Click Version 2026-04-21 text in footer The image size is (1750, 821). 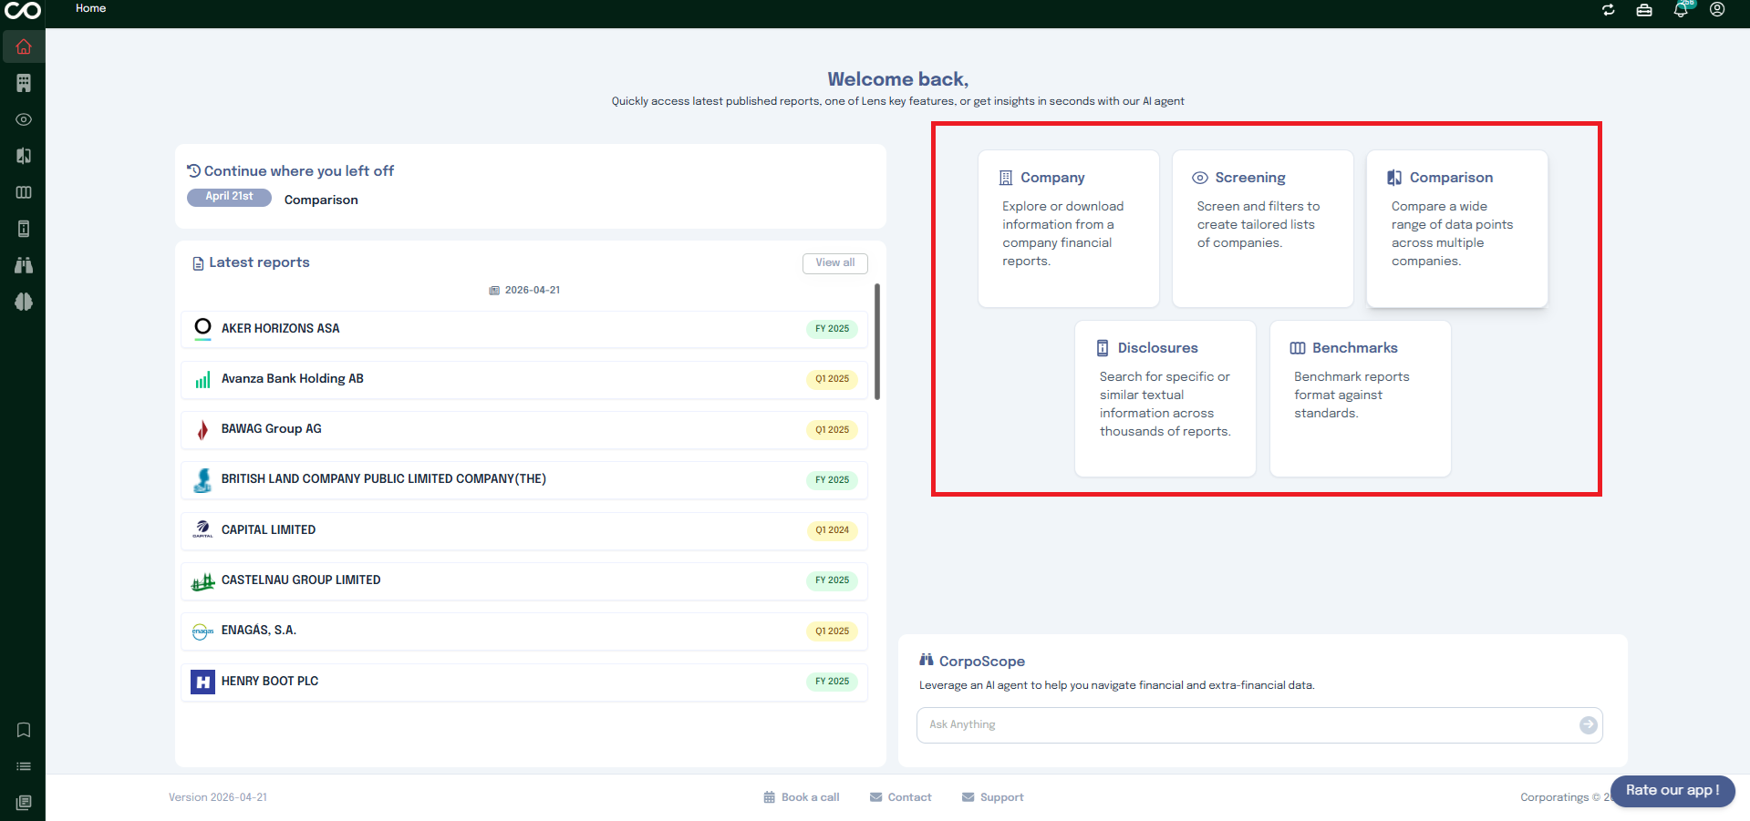coord(218,797)
